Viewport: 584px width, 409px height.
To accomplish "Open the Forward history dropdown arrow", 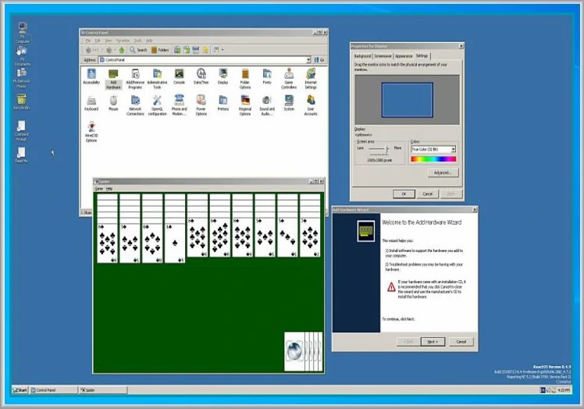I will click(x=115, y=50).
